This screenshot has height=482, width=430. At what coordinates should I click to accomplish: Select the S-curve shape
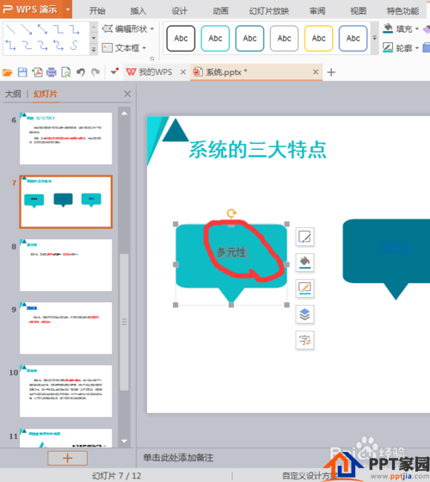pyautogui.click(x=74, y=46)
